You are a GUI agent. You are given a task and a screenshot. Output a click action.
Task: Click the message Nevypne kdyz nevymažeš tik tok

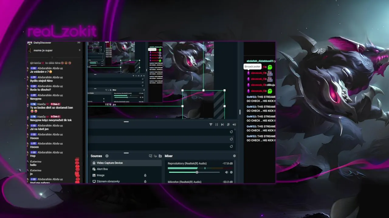51,120
